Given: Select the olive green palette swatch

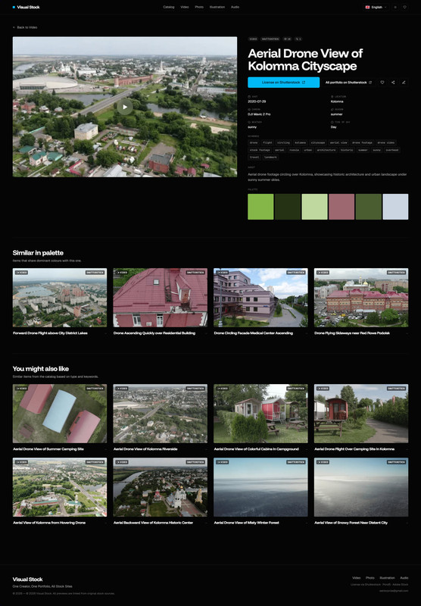Looking at the screenshot, I should [x=369, y=207].
